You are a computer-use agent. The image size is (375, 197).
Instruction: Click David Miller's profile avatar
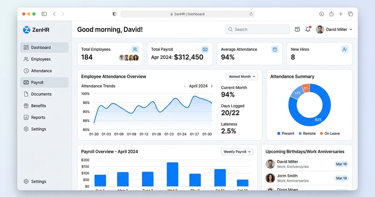click(320, 29)
